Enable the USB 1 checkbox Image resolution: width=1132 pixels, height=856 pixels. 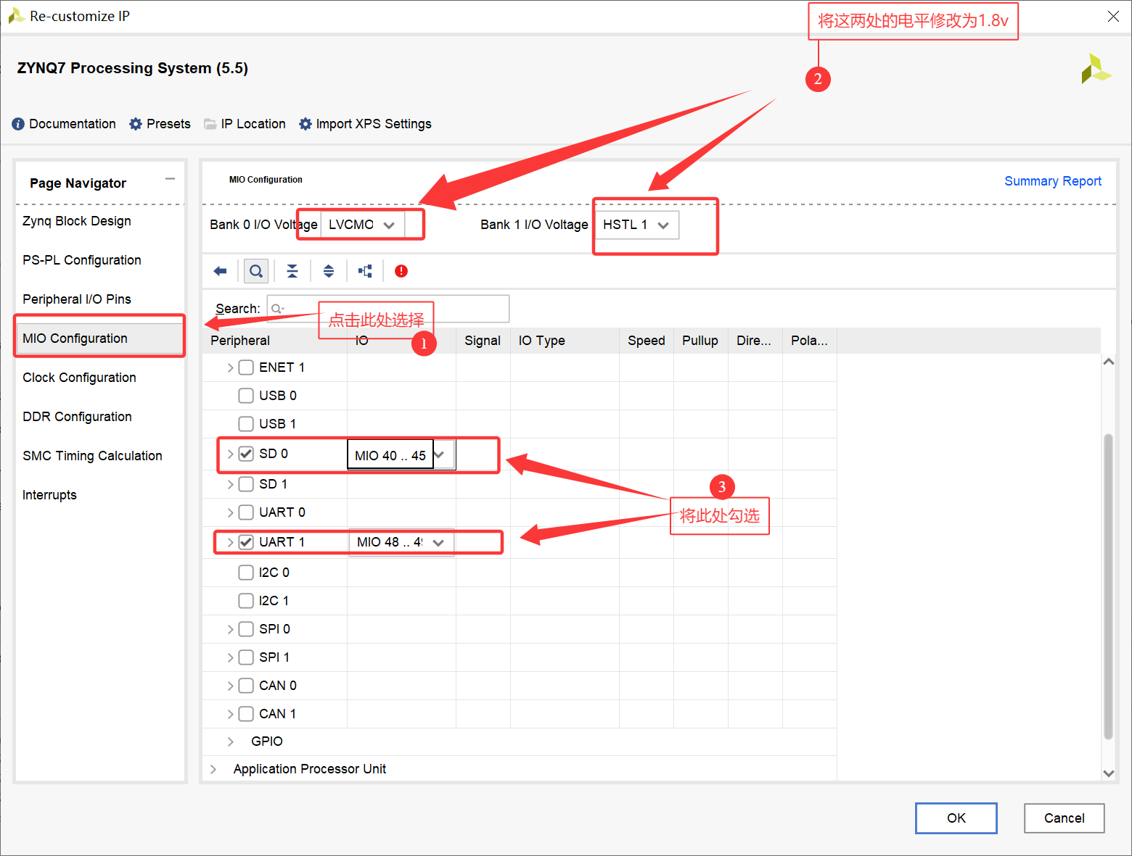coord(246,424)
